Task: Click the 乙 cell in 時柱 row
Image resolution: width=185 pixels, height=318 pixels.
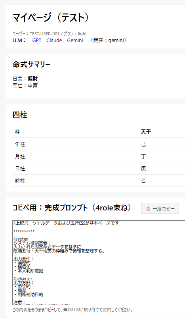Action: coord(143,181)
